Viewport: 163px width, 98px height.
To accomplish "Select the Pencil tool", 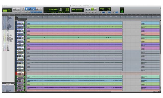I will click(40, 9).
